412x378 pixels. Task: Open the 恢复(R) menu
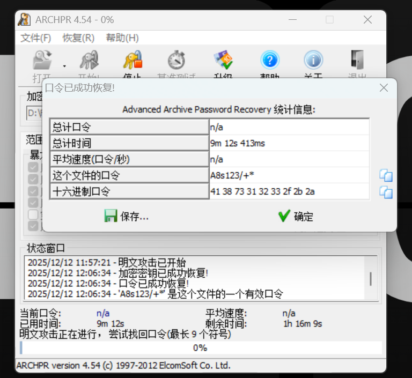click(78, 38)
